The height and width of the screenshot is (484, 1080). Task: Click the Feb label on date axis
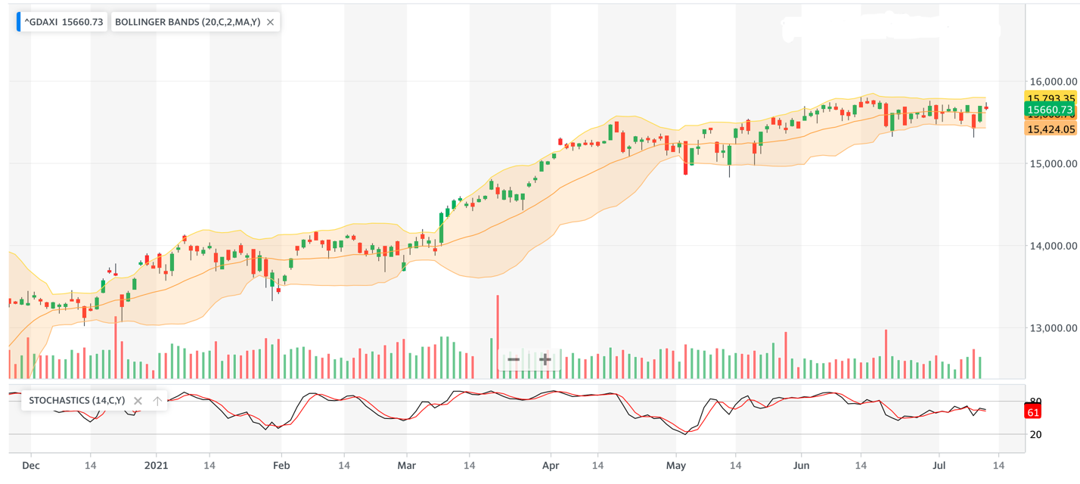pos(281,466)
